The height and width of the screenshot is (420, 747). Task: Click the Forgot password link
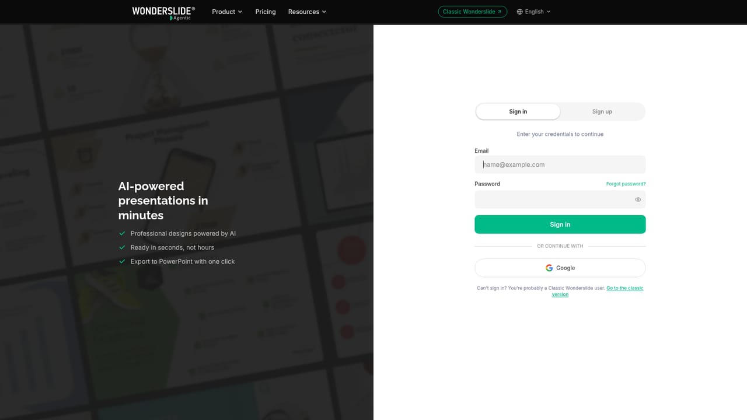(626, 184)
